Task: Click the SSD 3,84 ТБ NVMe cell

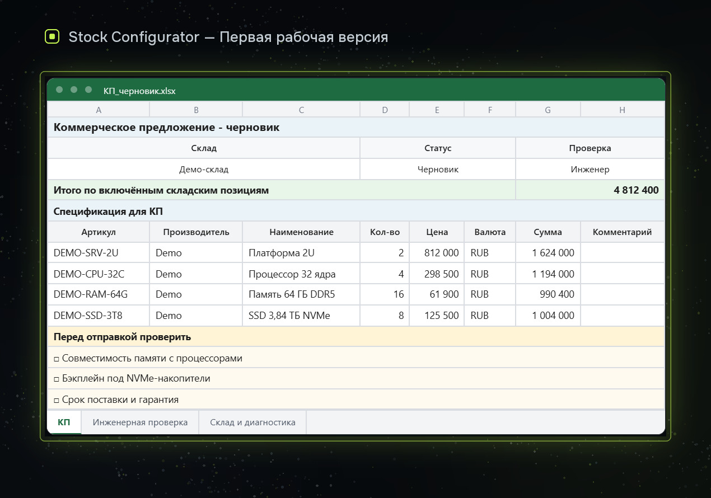Action: pyautogui.click(x=301, y=316)
